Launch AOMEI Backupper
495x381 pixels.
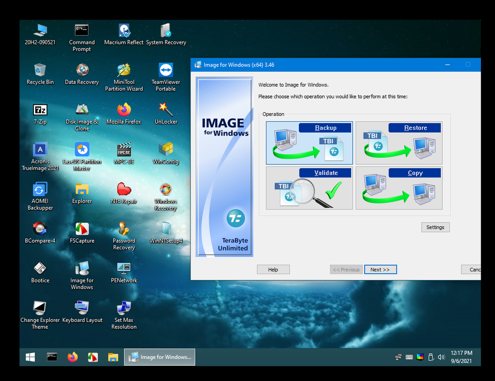coord(40,197)
